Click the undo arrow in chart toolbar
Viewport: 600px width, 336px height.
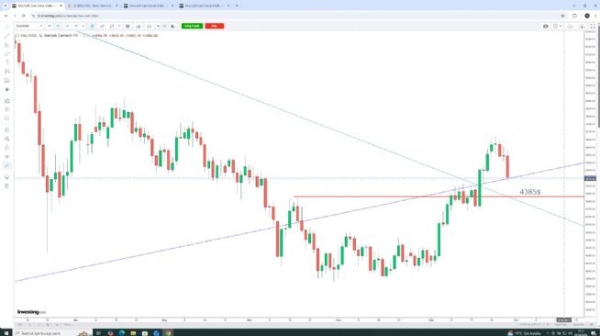pos(159,26)
